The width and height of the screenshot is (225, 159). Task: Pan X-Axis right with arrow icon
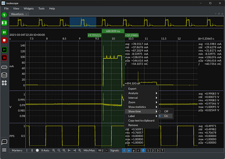point(74,150)
